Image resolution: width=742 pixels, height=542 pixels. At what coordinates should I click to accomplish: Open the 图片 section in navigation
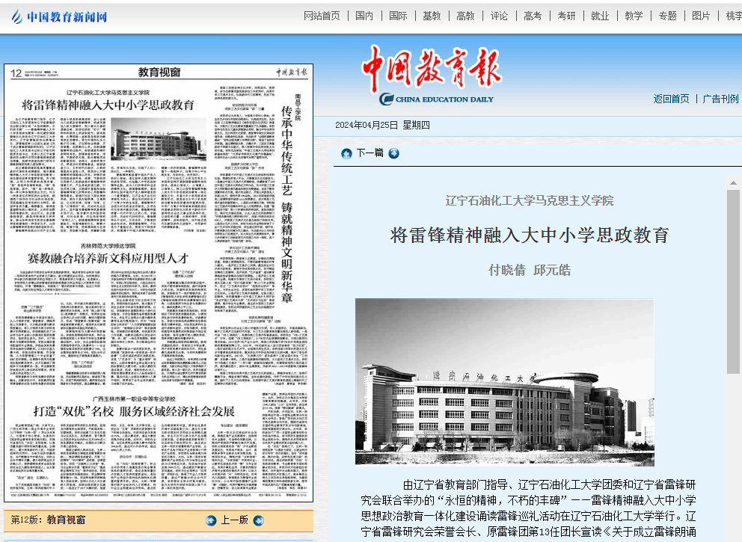pos(701,16)
